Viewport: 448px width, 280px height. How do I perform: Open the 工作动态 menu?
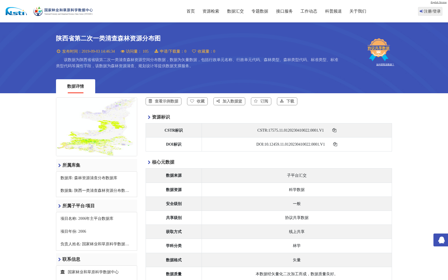click(x=309, y=11)
